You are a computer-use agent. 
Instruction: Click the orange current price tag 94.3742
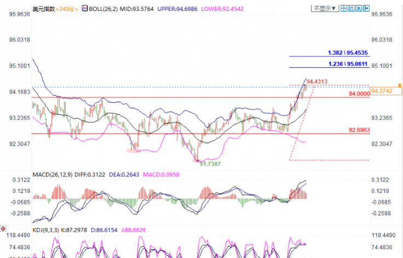pyautogui.click(x=386, y=91)
